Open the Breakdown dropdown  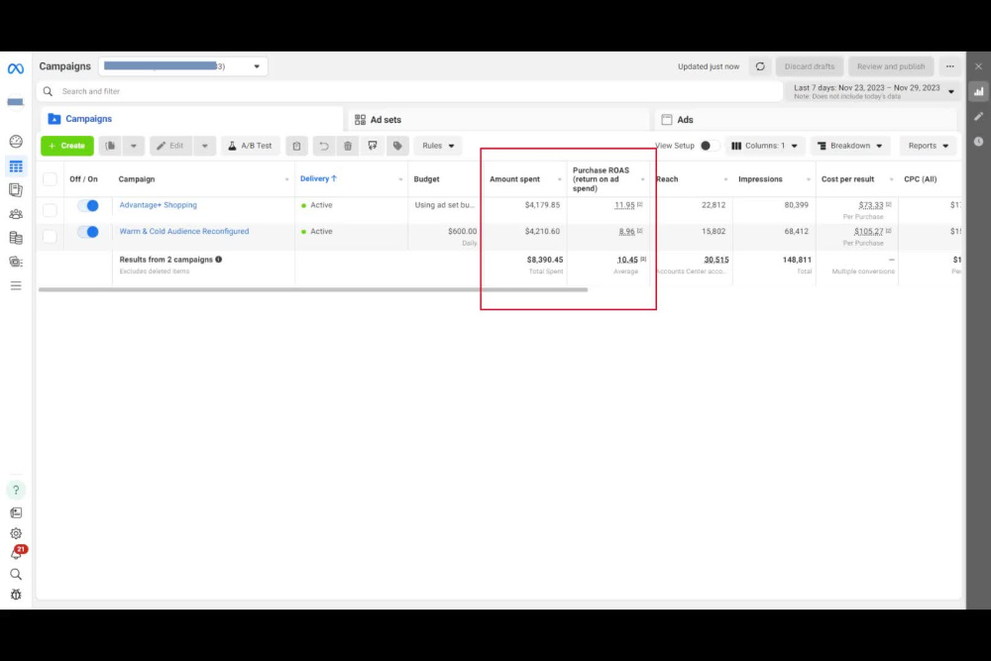850,146
